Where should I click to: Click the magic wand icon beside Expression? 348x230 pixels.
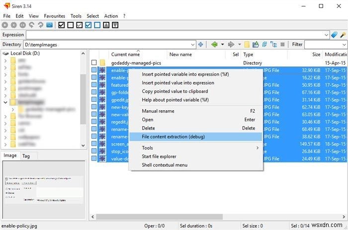(343, 35)
